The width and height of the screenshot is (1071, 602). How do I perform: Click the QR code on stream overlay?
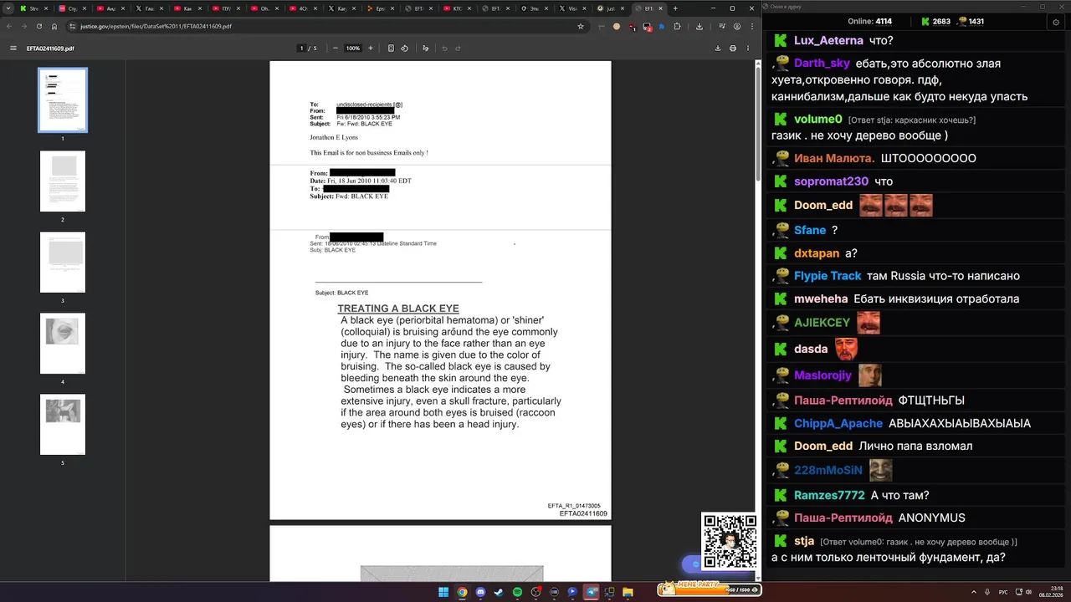tap(730, 541)
